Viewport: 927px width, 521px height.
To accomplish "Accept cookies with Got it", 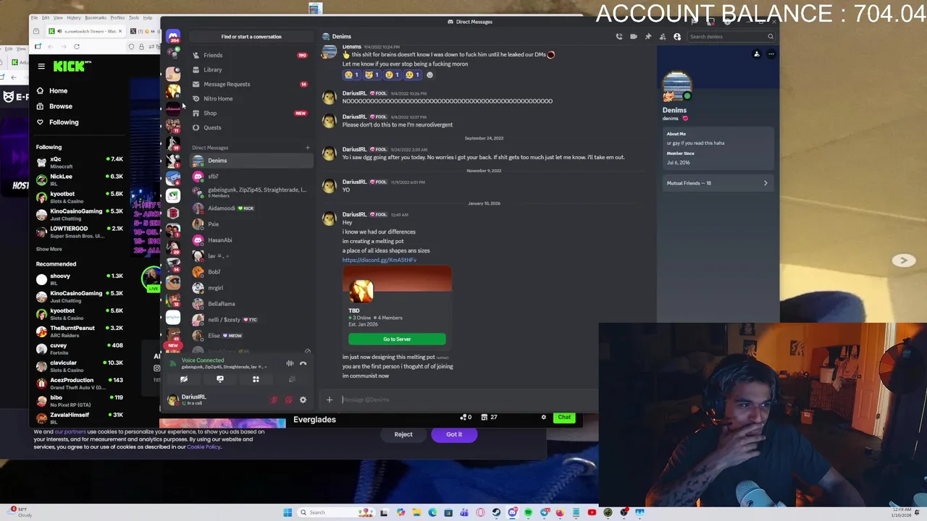I will (x=454, y=434).
